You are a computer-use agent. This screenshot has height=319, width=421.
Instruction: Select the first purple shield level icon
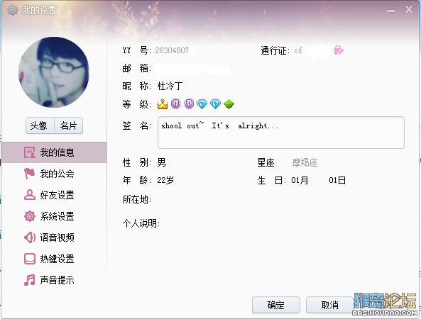175,103
